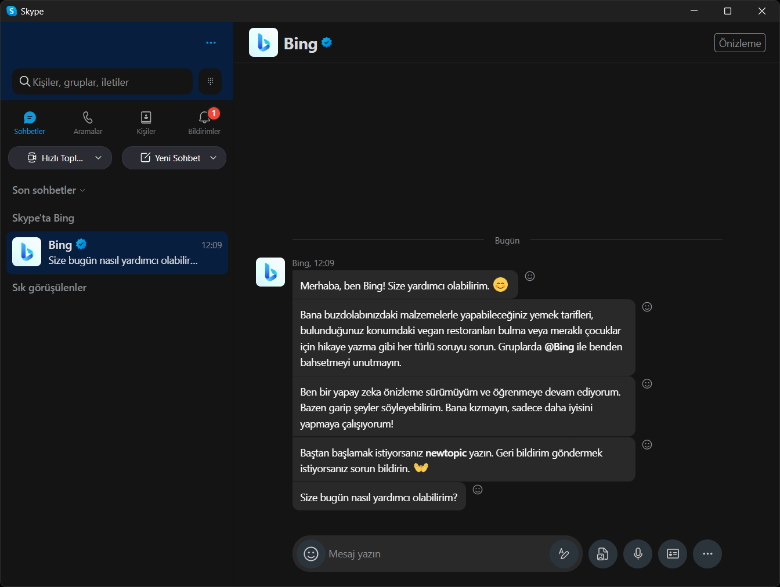Click the pen compose icon in message box
Viewport: 780px width, 587px height.
(x=564, y=554)
